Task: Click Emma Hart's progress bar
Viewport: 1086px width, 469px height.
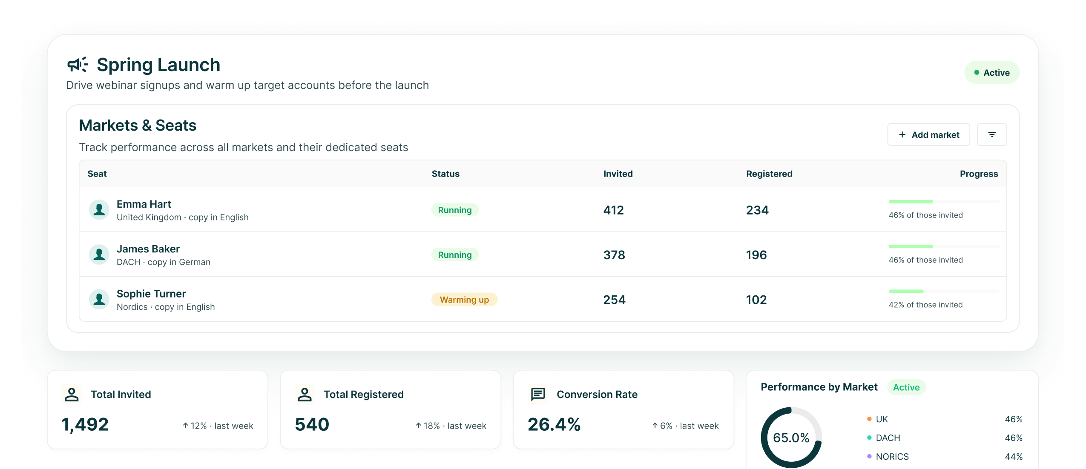Action: [943, 202]
